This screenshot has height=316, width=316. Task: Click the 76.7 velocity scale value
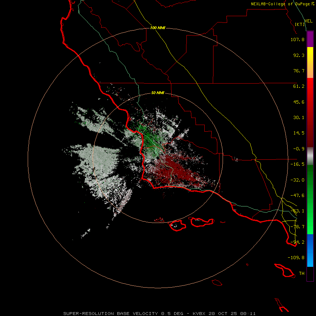coord(299,71)
